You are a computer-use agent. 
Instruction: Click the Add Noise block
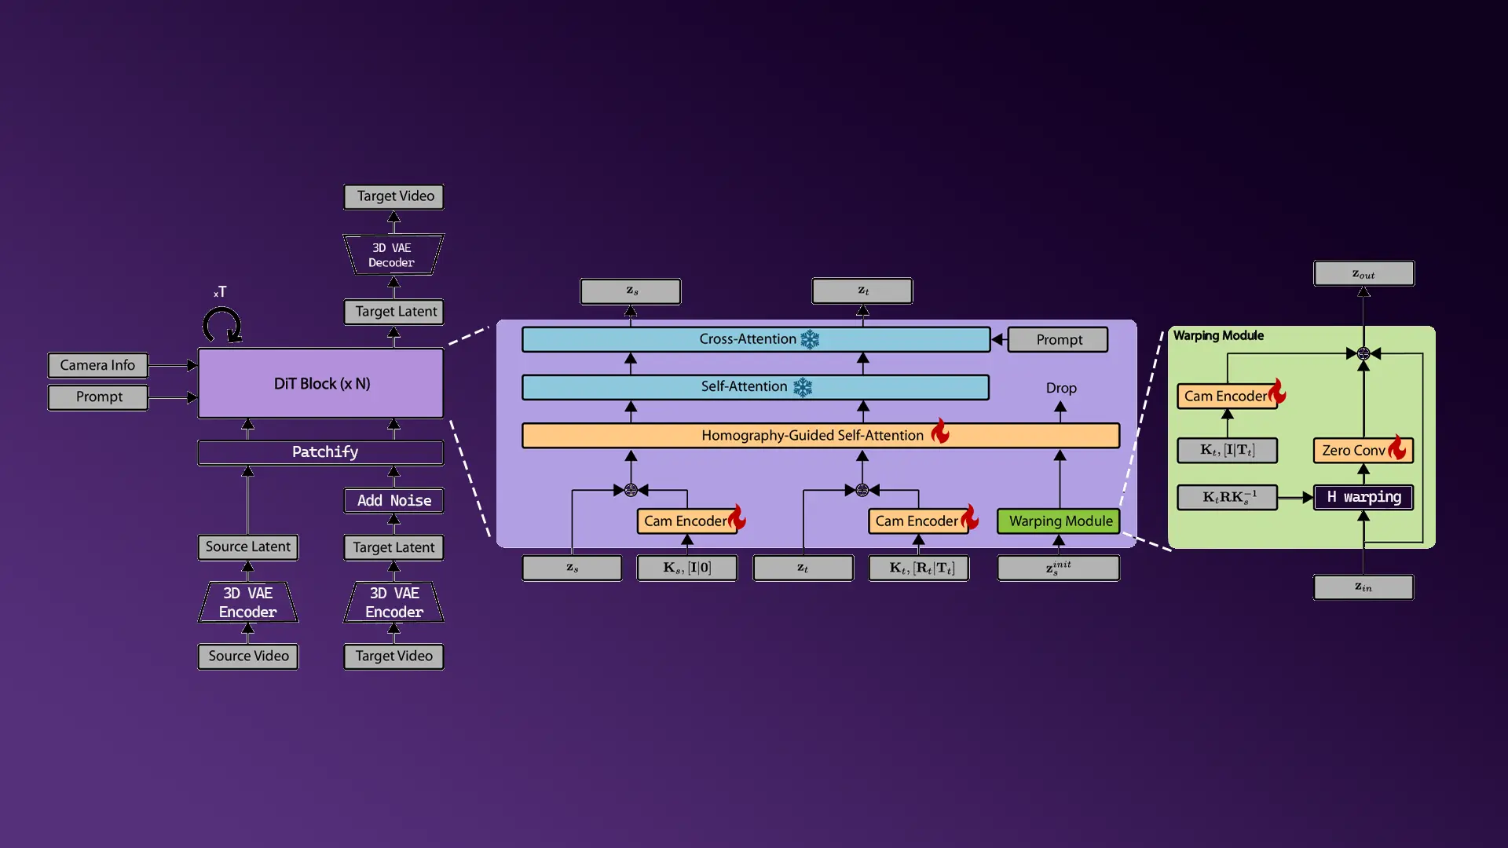(x=393, y=501)
